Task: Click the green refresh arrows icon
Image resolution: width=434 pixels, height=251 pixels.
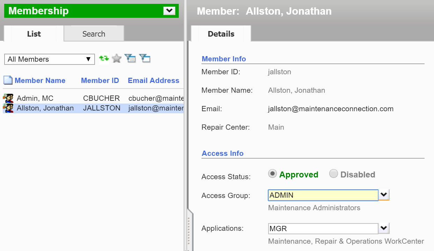Action: [104, 59]
